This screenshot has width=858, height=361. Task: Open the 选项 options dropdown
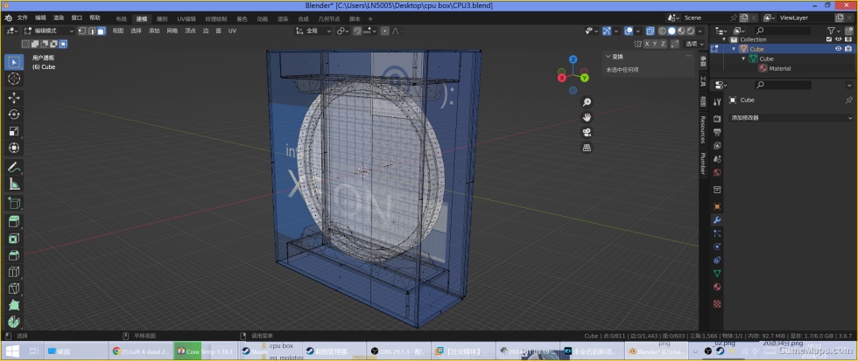694,44
